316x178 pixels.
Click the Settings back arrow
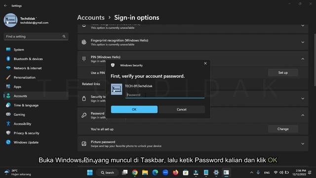(x=5, y=5)
